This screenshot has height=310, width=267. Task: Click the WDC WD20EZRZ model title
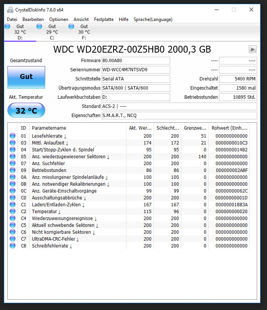[132, 50]
